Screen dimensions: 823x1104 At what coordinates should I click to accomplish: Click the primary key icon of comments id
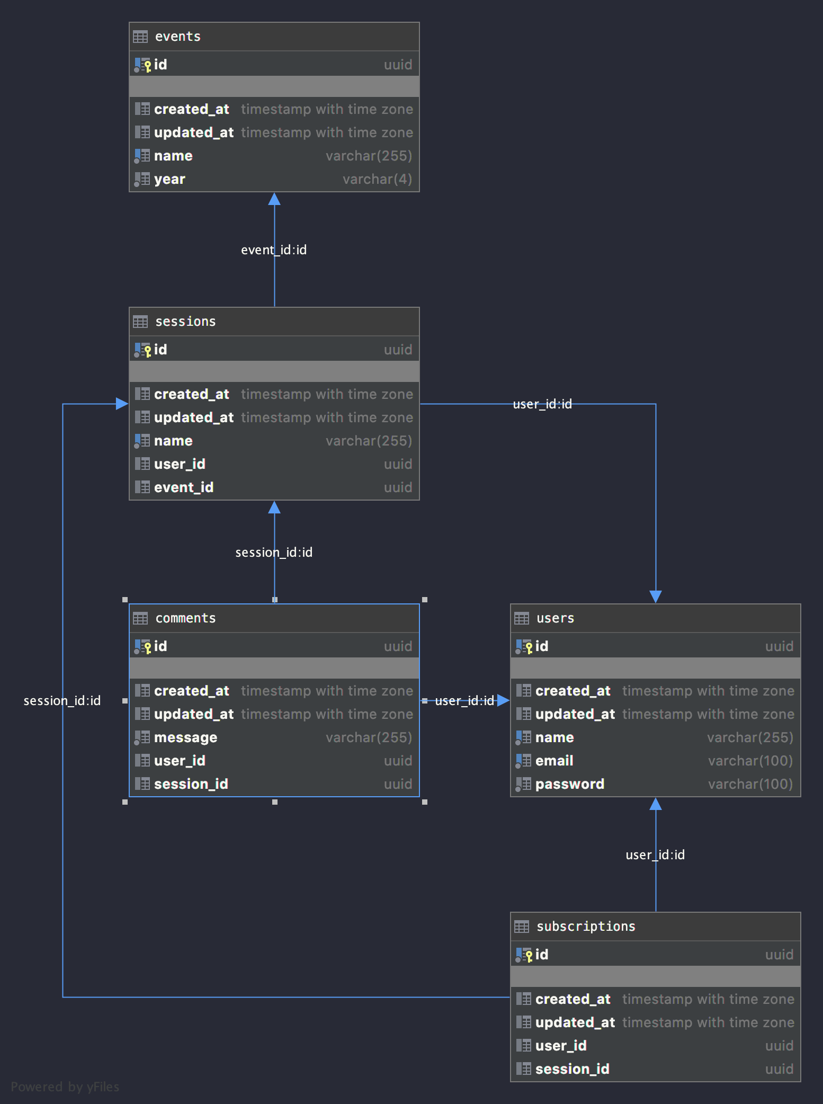142,647
